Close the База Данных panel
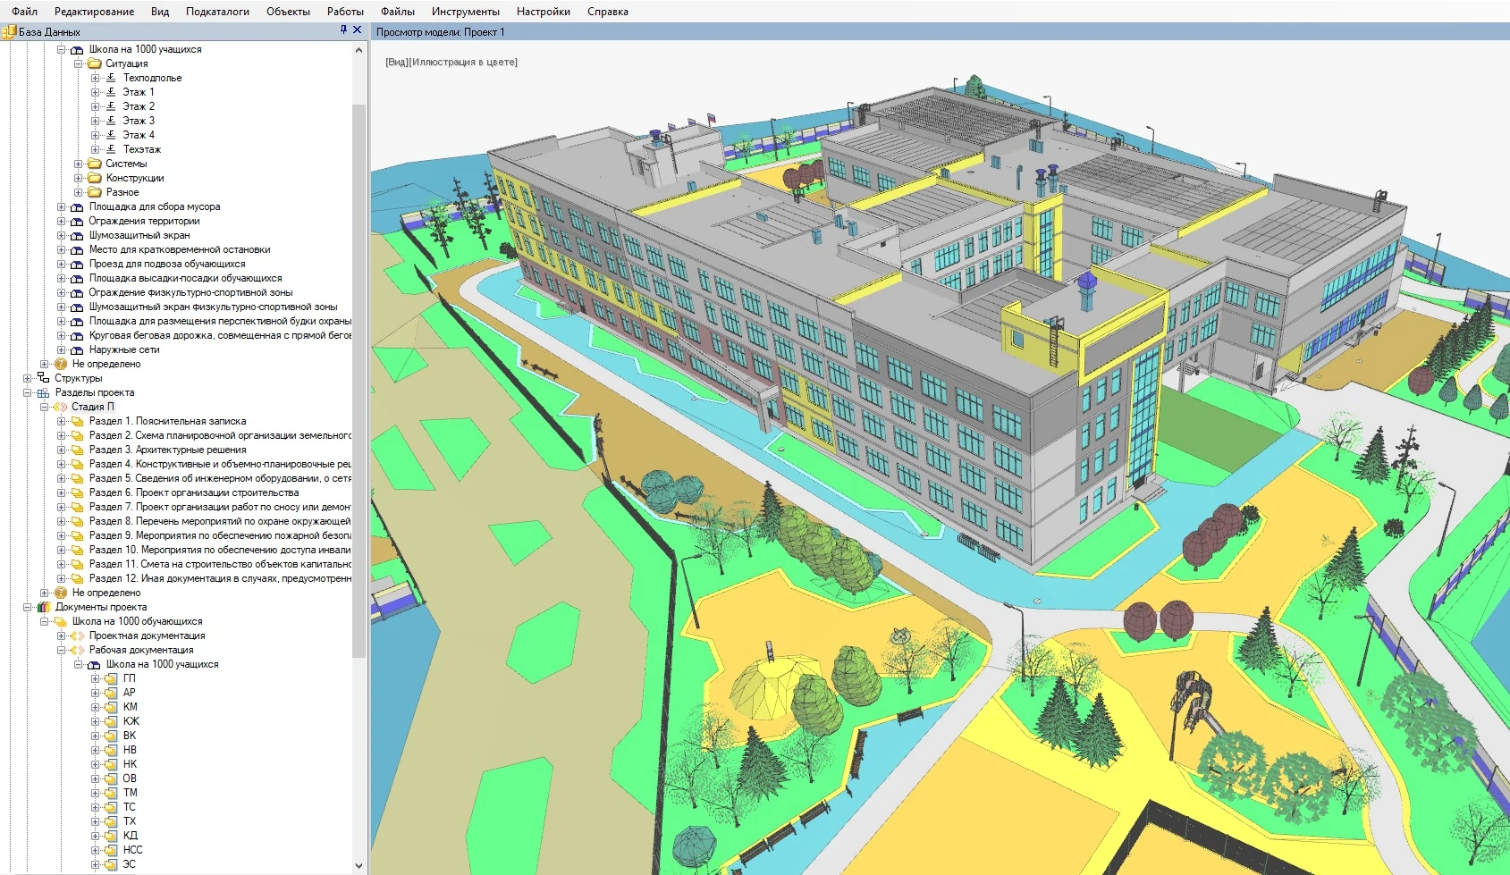The width and height of the screenshot is (1510, 875). point(358,30)
